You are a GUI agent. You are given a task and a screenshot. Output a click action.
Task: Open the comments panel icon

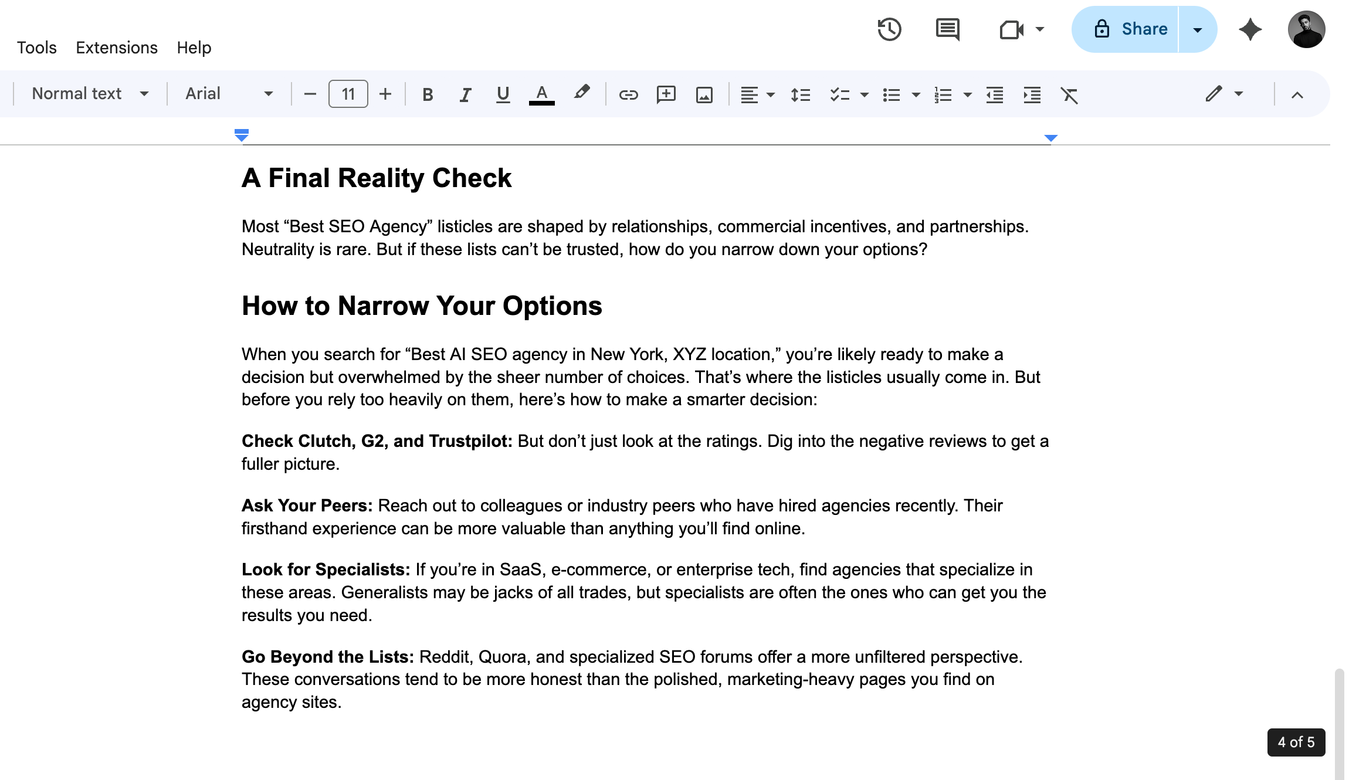pos(947,29)
